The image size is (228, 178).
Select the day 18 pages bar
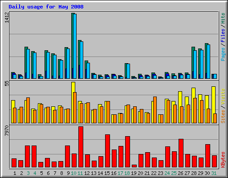128,71
